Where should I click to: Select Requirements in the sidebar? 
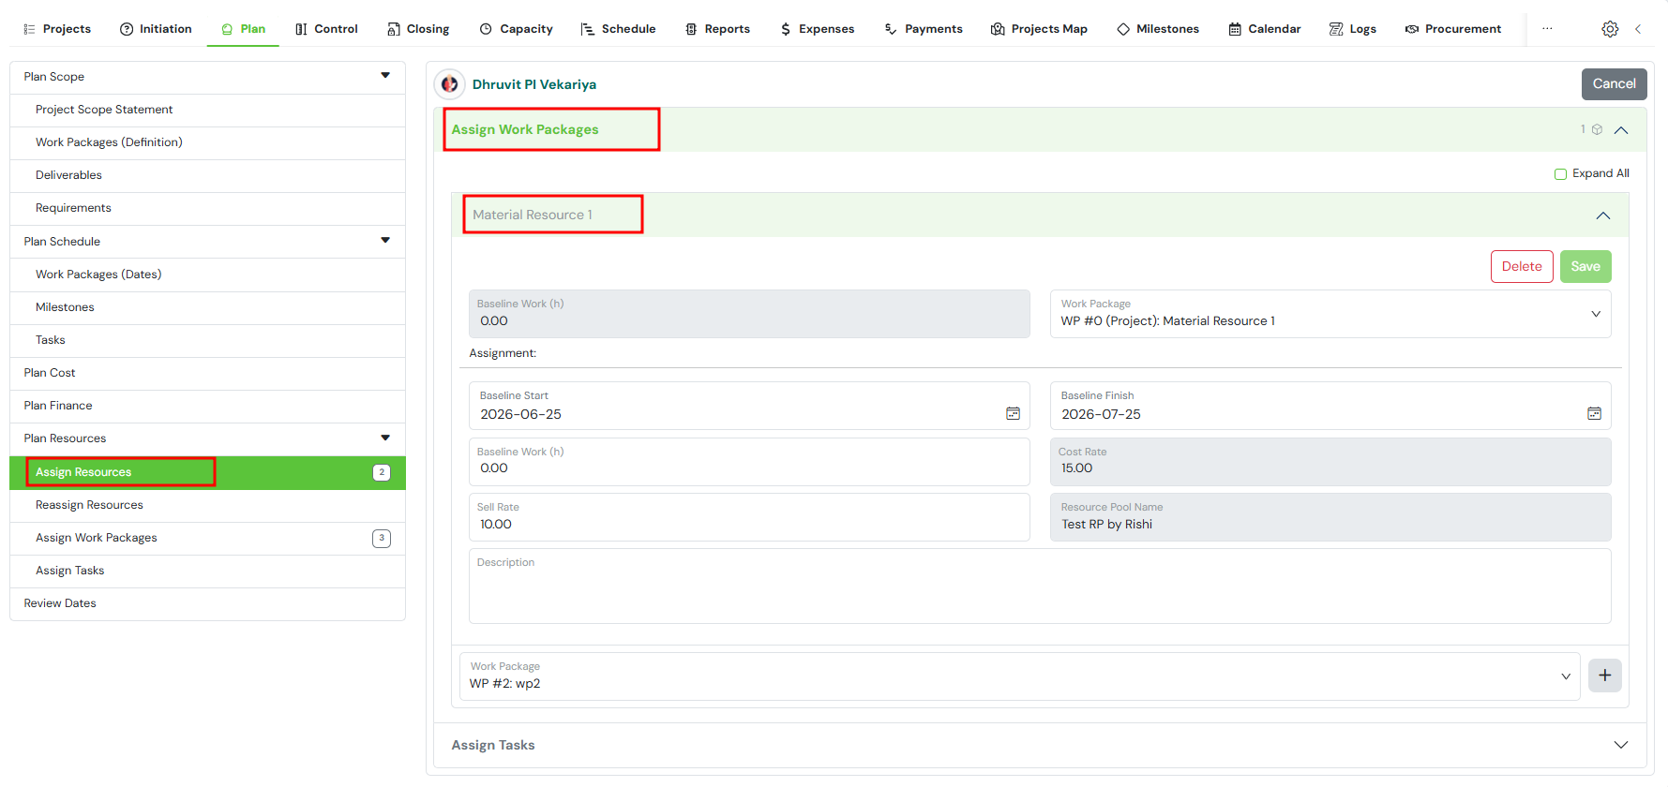click(x=207, y=208)
